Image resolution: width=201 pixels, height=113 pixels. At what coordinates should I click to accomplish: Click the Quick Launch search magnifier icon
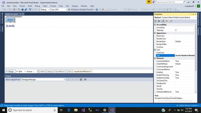pyautogui.click(x=184, y=2)
